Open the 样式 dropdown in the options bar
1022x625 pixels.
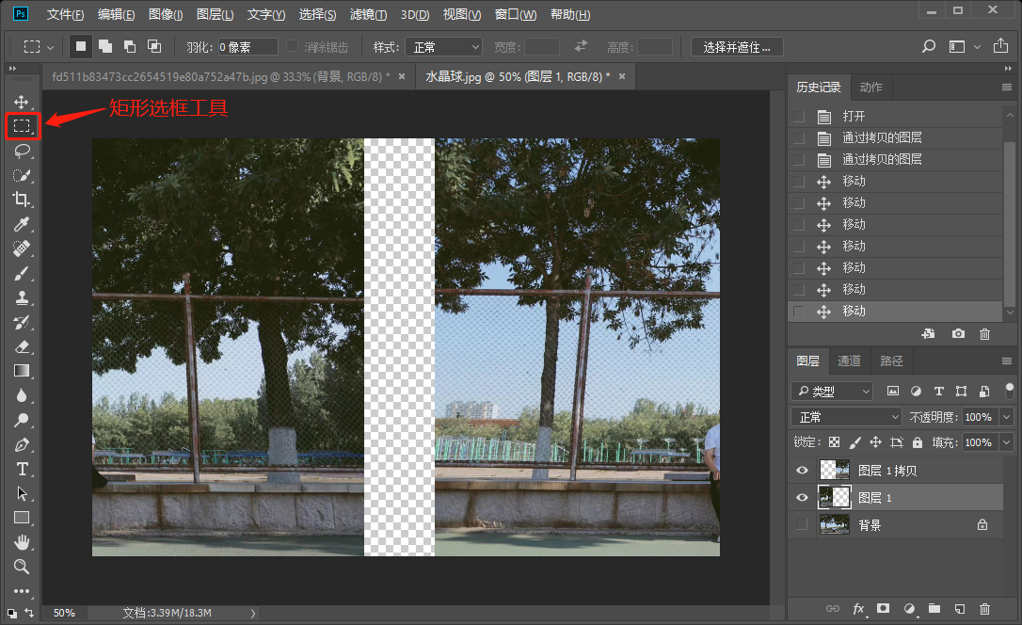(442, 46)
